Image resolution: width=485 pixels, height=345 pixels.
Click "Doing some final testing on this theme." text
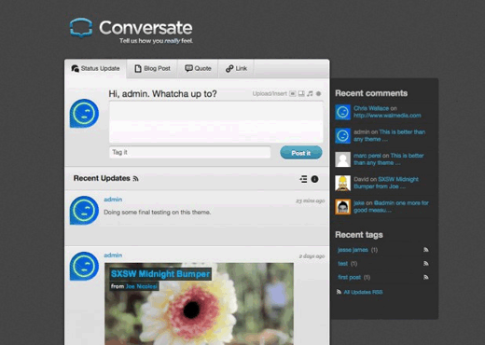click(x=158, y=213)
